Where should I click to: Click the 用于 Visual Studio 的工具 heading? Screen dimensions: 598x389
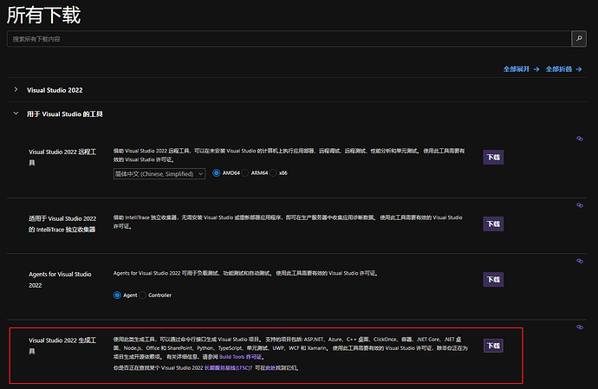(65, 114)
